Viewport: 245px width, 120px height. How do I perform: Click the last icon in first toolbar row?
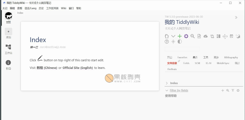tap(238, 36)
